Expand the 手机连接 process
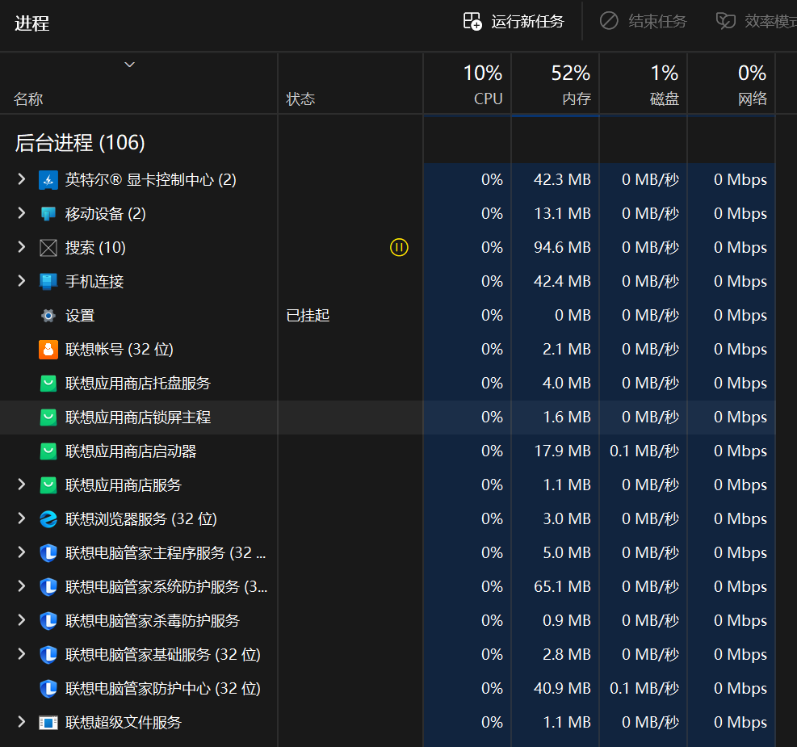Viewport: 797px width, 747px height. (21, 280)
